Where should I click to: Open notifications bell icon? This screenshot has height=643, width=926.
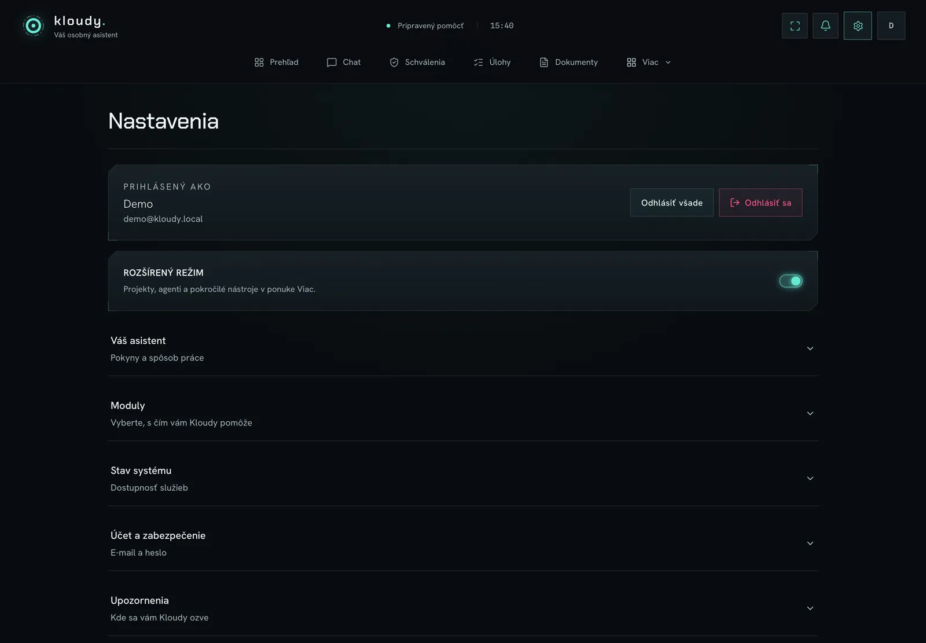(x=825, y=25)
